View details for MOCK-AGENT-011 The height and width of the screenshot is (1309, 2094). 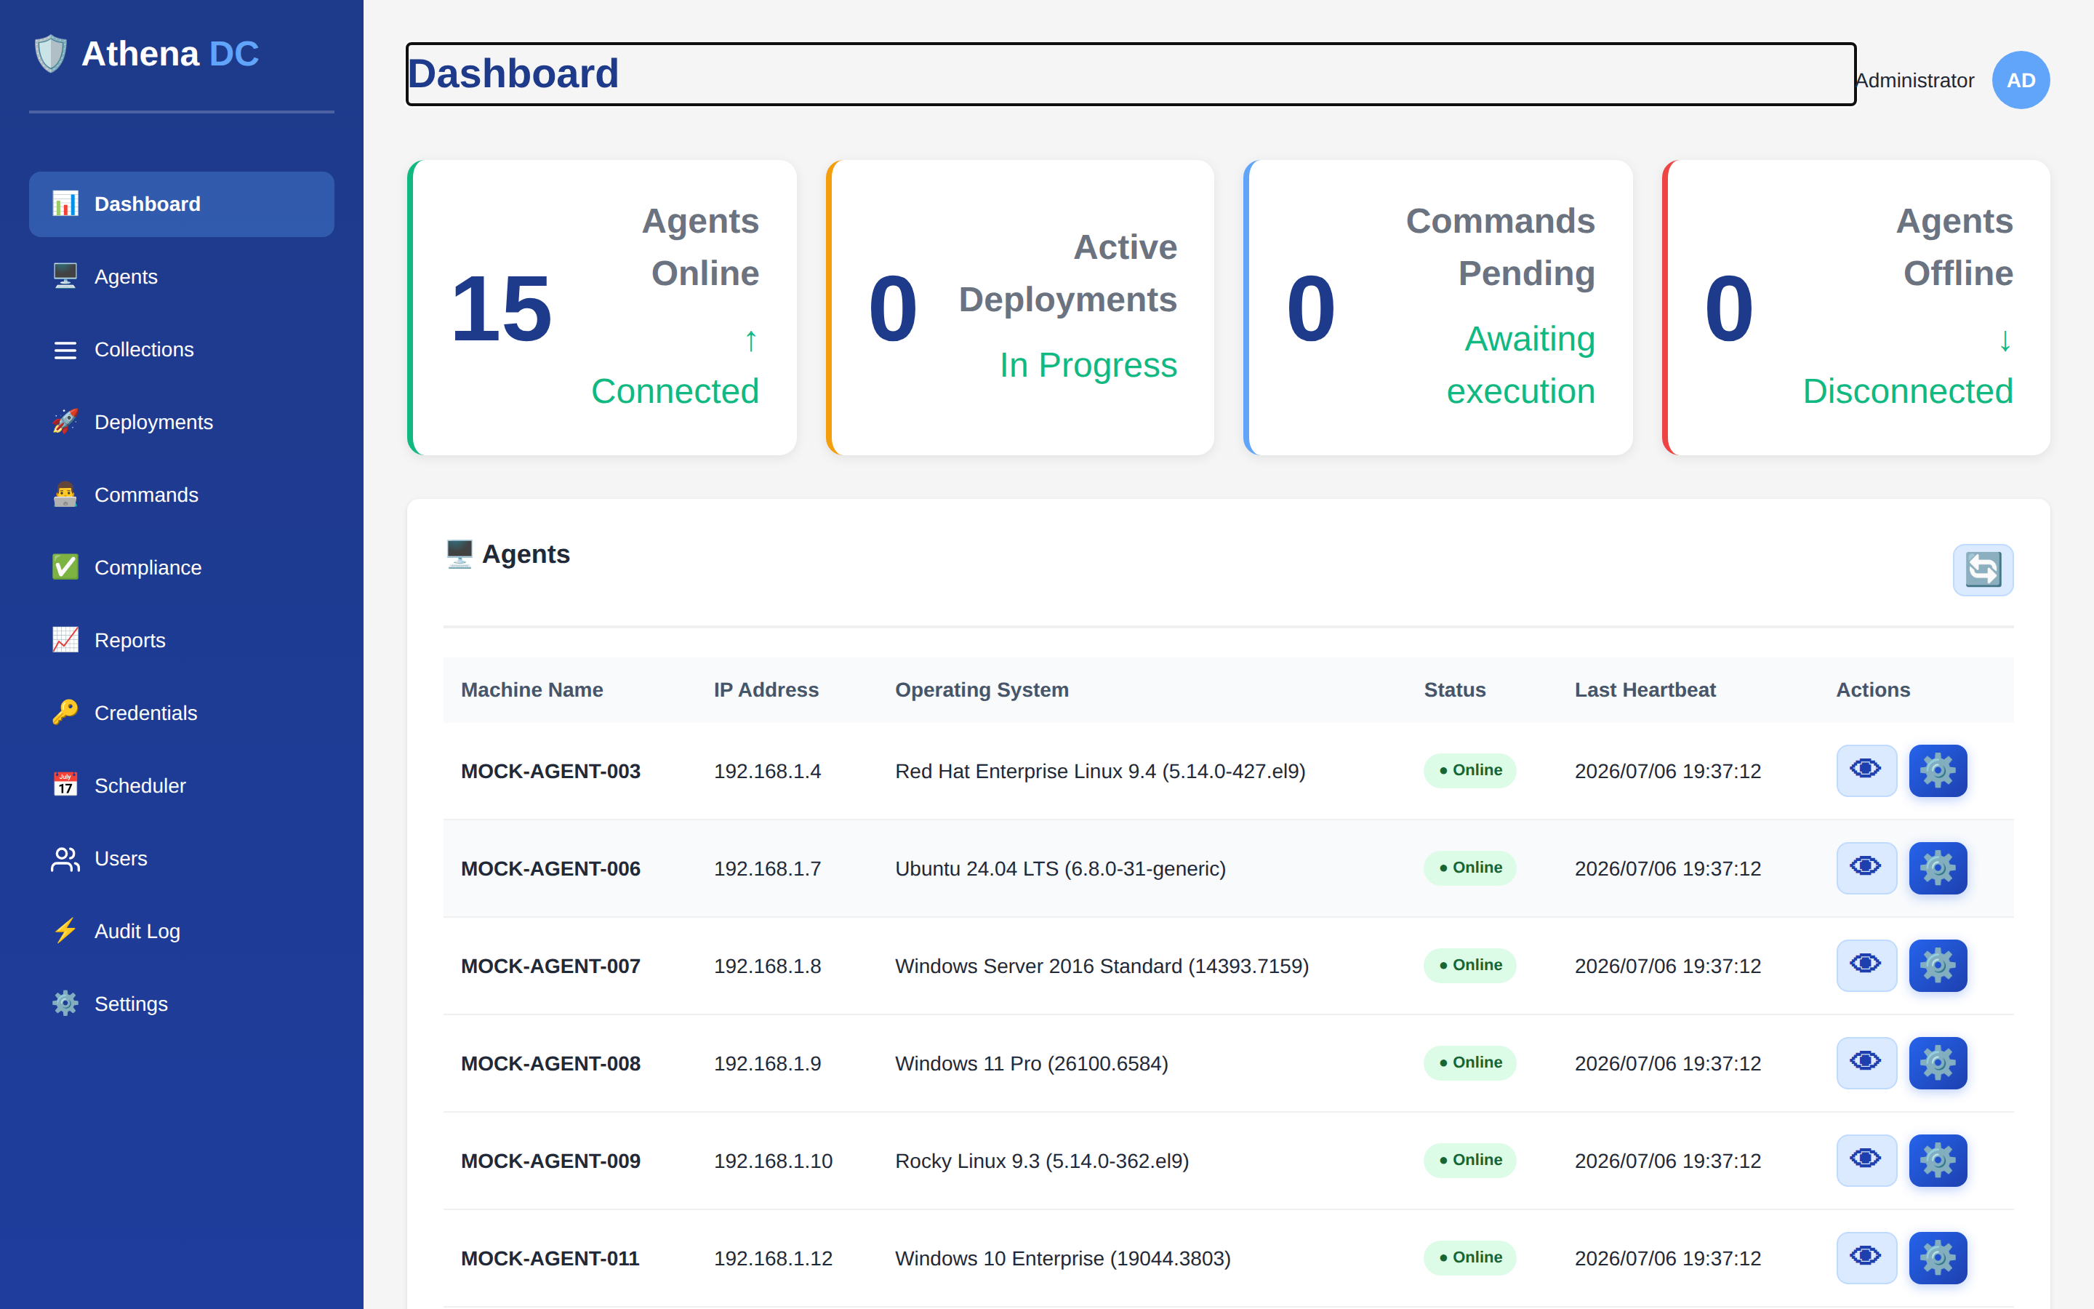(x=1866, y=1258)
